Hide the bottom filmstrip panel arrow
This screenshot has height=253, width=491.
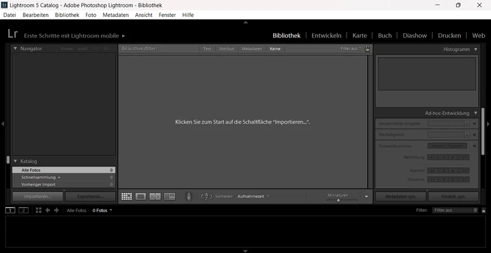click(245, 251)
